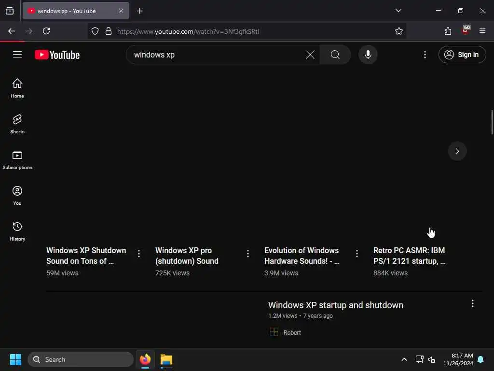The image size is (494, 371).
Task: Show next videos with carousel arrow
Action: pyautogui.click(x=457, y=151)
